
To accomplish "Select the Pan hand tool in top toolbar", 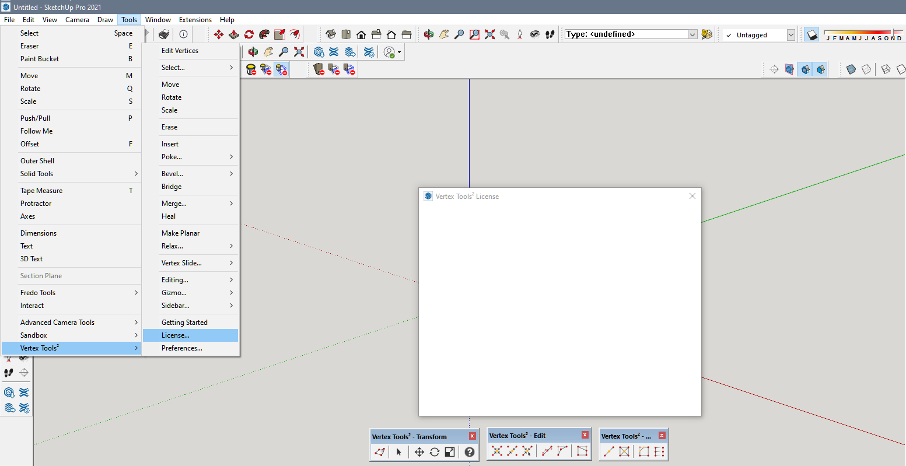I will pos(444,34).
